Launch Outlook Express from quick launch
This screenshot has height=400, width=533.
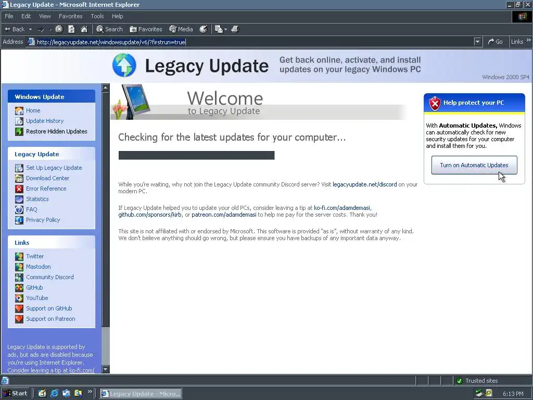[x=66, y=394]
